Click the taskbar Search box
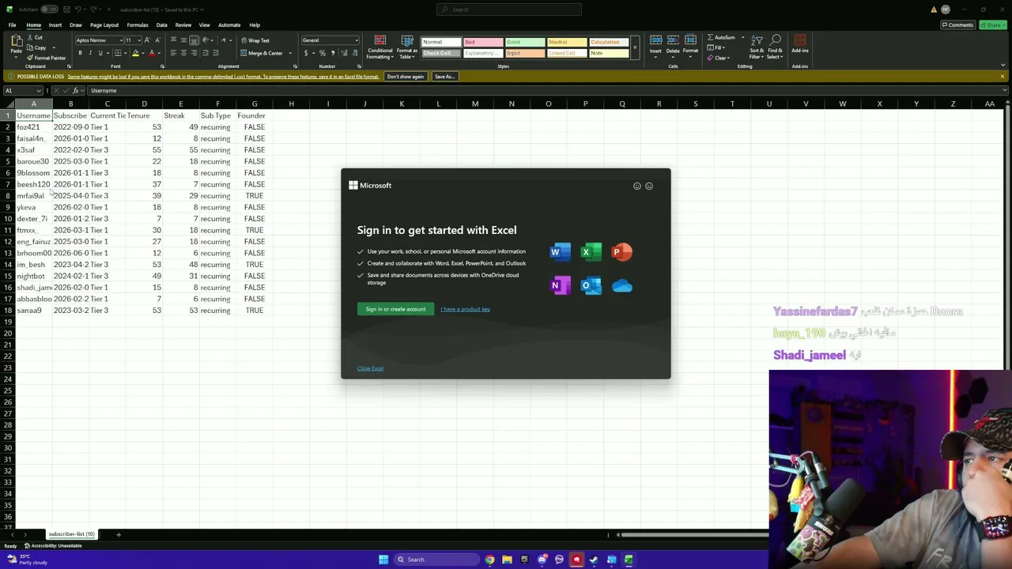Screen dimensions: 1012x569 coord(436,560)
